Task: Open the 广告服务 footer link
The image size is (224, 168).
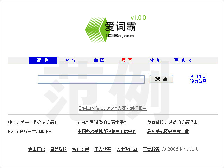Action: (151, 149)
